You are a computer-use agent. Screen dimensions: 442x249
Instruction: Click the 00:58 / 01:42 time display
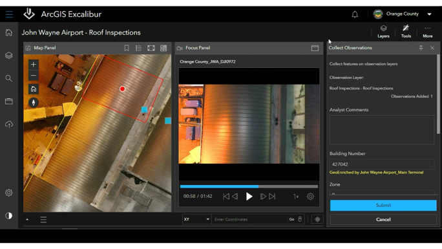[198, 196]
